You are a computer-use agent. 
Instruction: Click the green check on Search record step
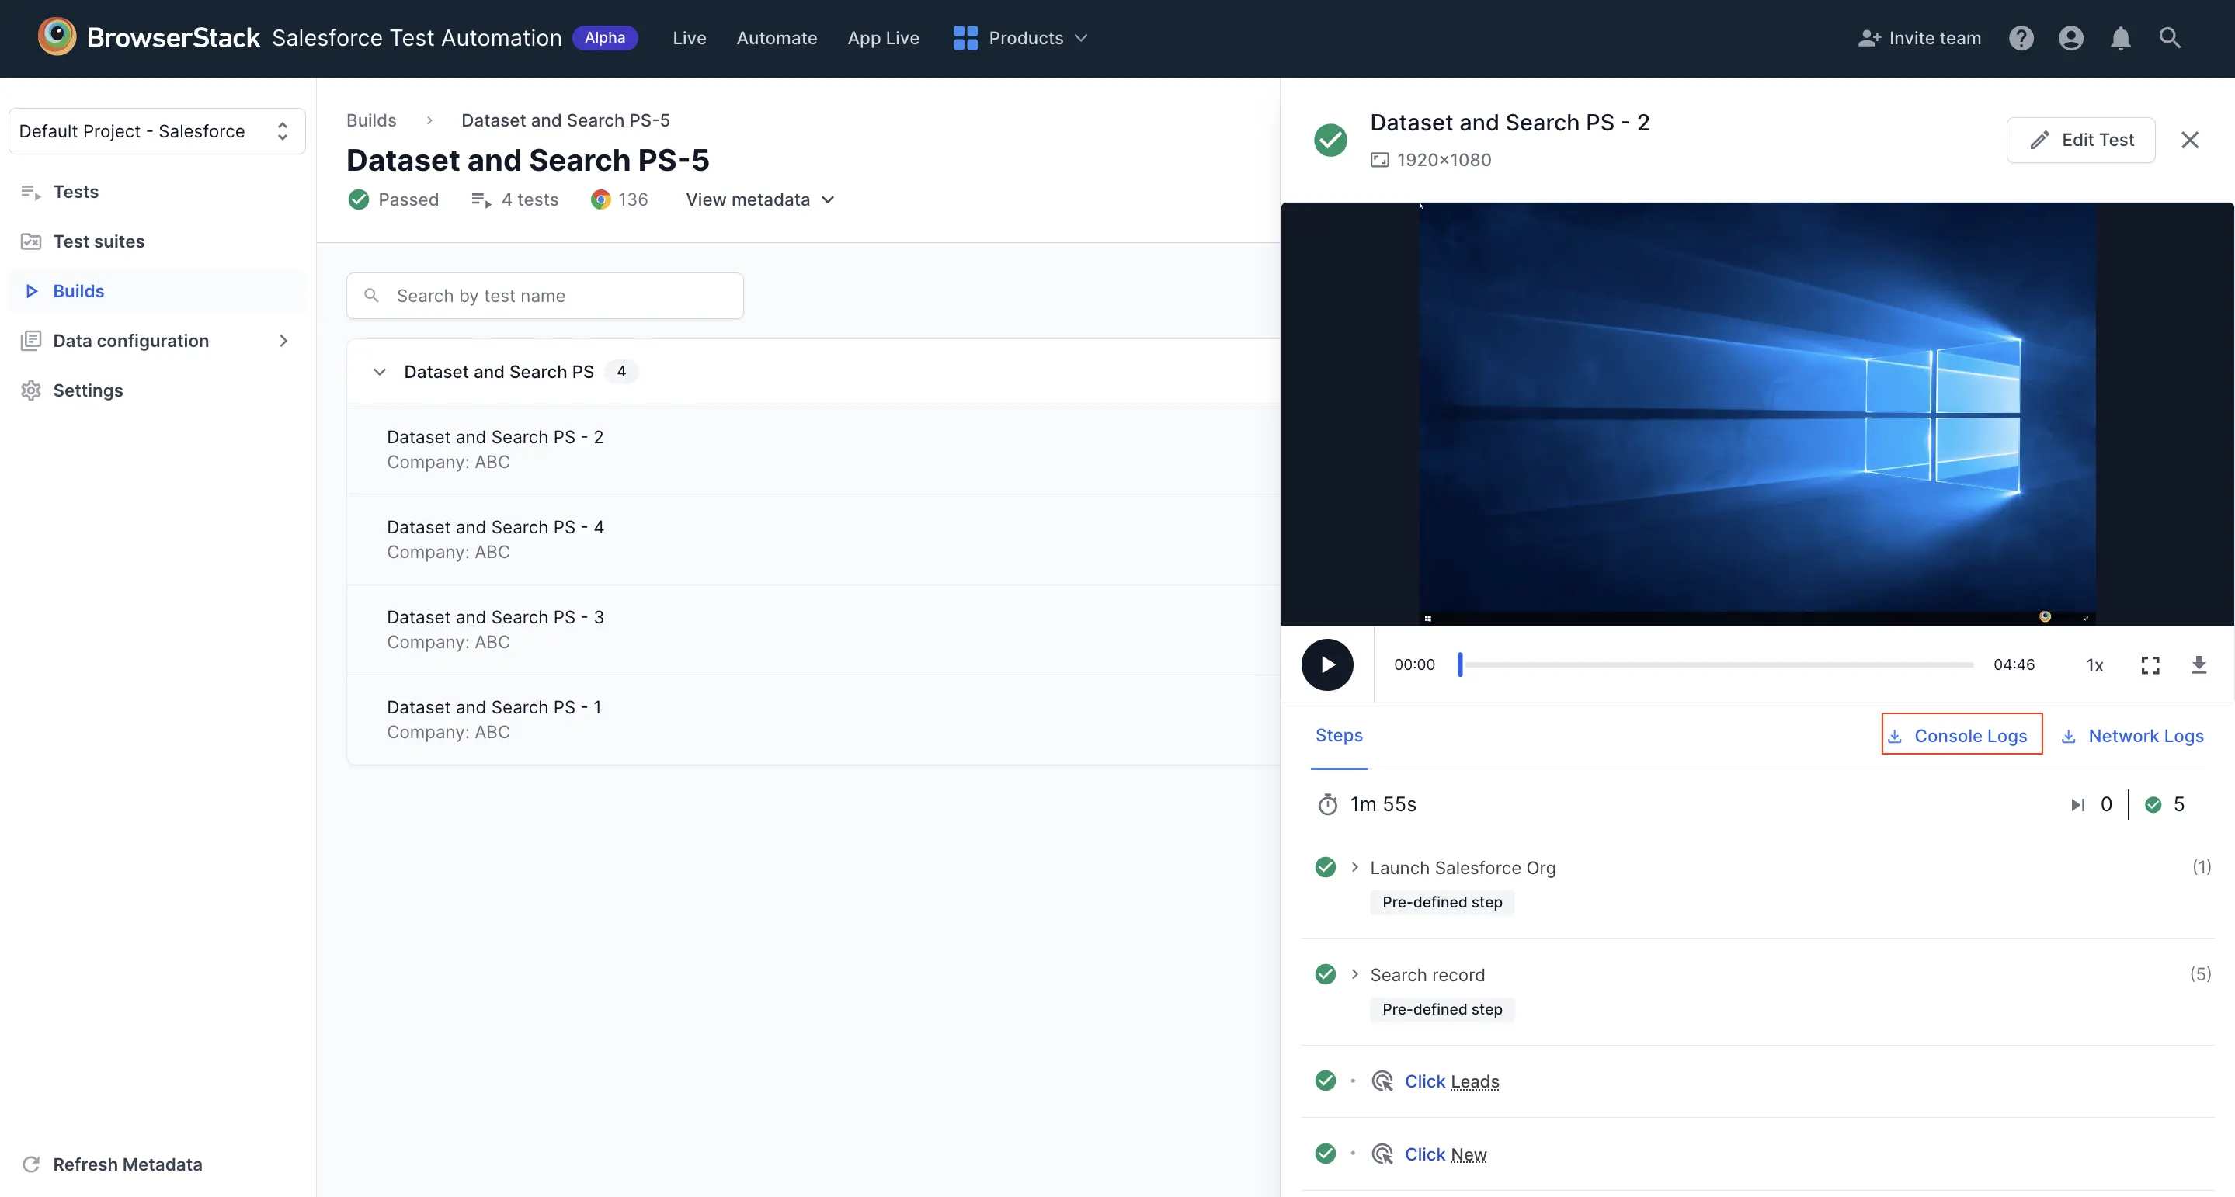1326,974
